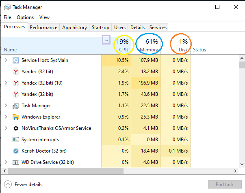Image resolution: width=245 pixels, height=193 pixels.
Task: Open the Options menu
Action: [x=25, y=17]
